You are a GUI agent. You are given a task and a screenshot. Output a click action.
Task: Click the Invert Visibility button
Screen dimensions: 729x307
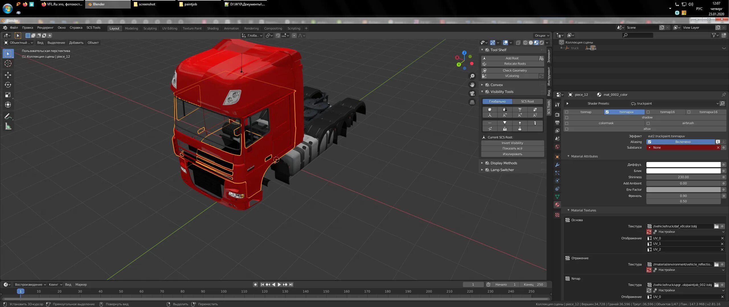coord(513,143)
